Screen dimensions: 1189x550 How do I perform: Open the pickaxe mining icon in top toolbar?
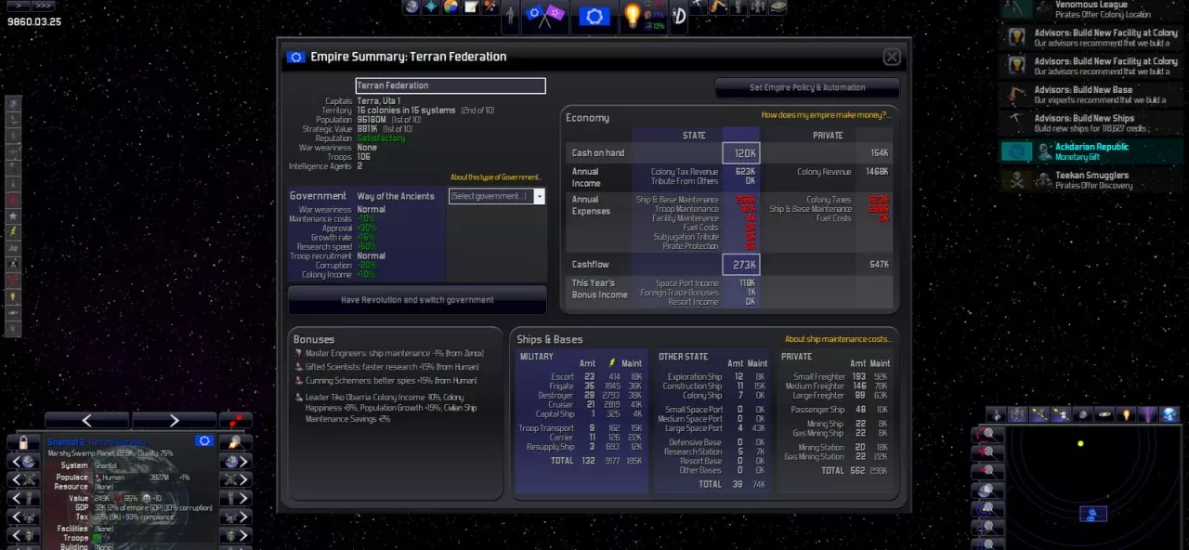[x=699, y=7]
